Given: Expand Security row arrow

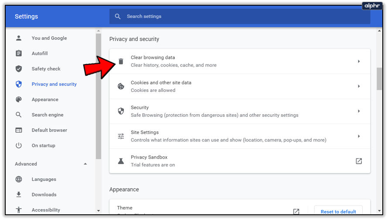Looking at the screenshot, I should 359,111.
